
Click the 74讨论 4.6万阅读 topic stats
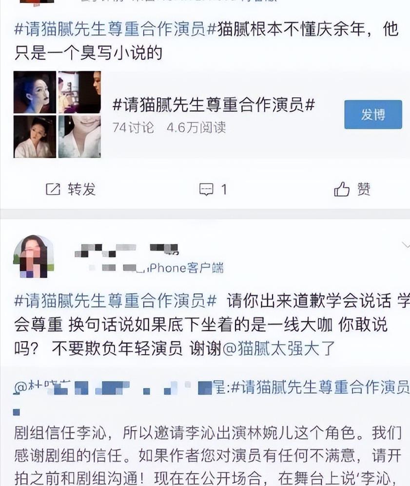(169, 127)
